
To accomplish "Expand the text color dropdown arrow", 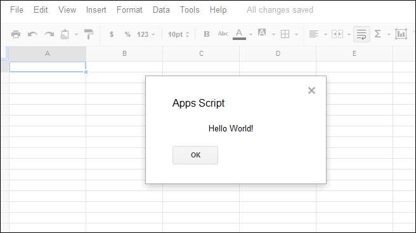I will 250,34.
